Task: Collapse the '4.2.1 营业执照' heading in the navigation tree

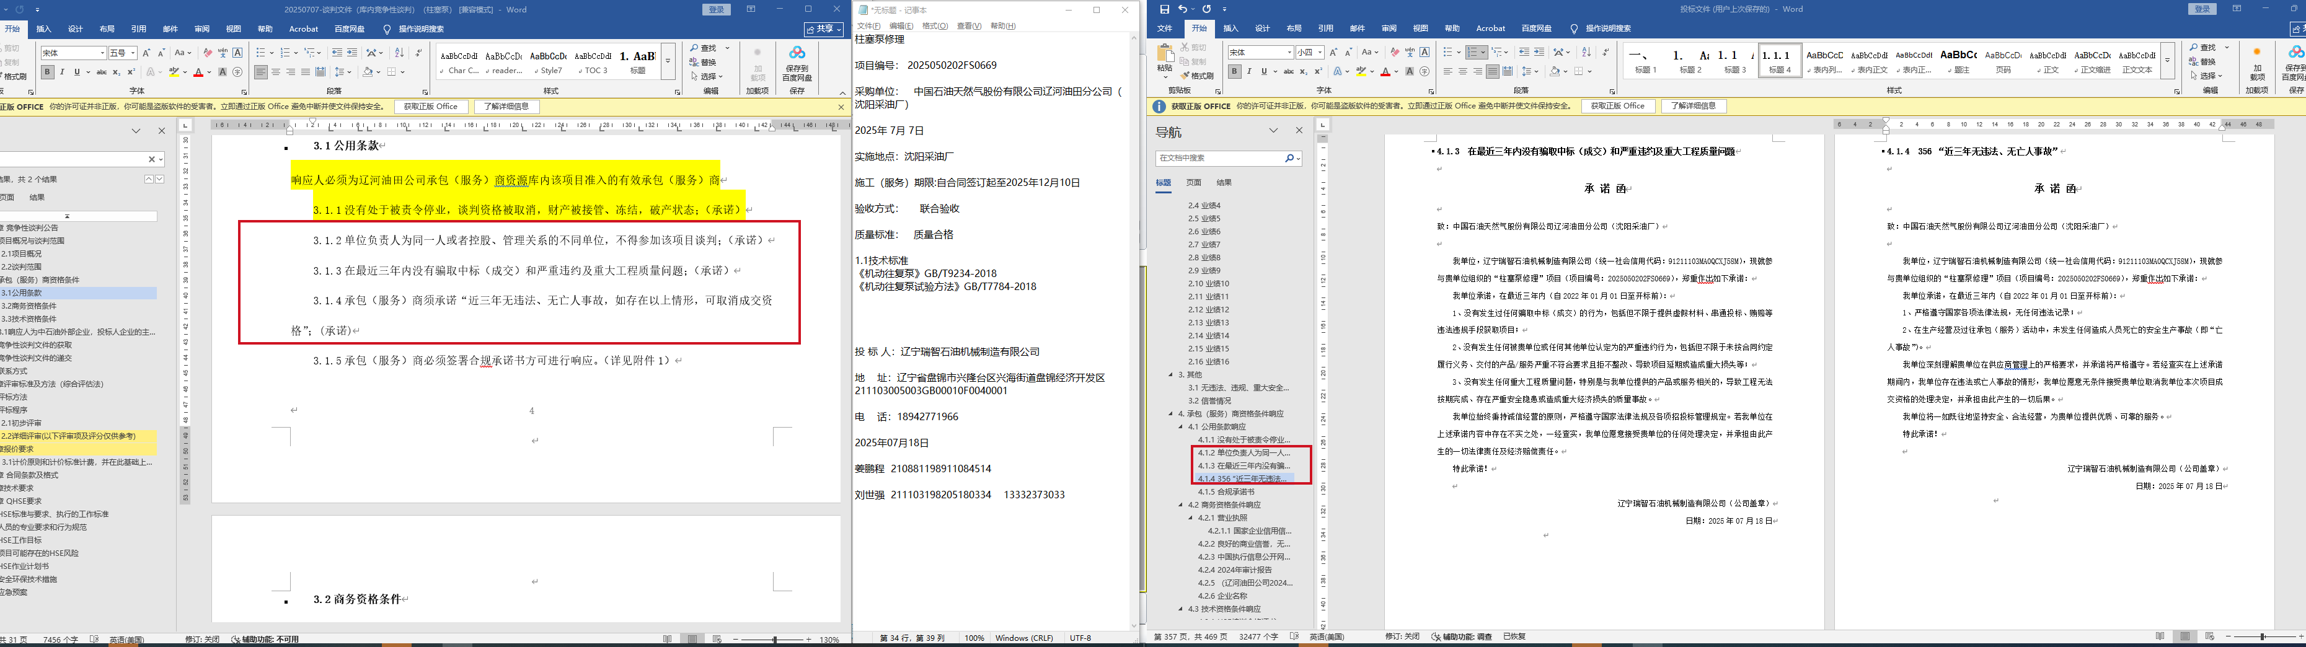Action: click(x=1191, y=518)
